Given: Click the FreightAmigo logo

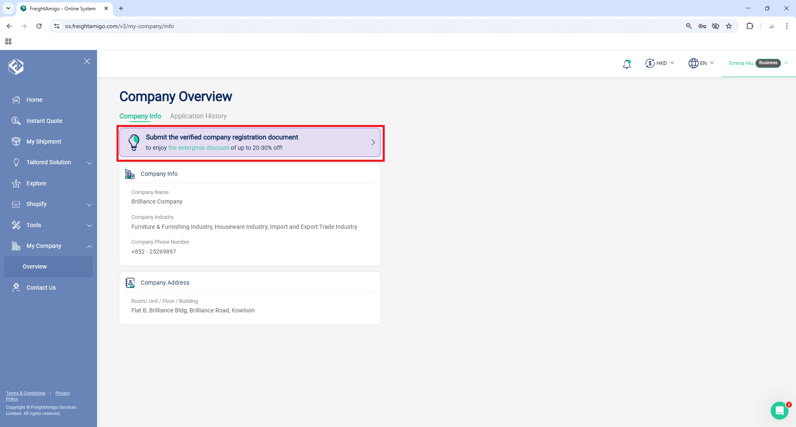Looking at the screenshot, I should [16, 66].
